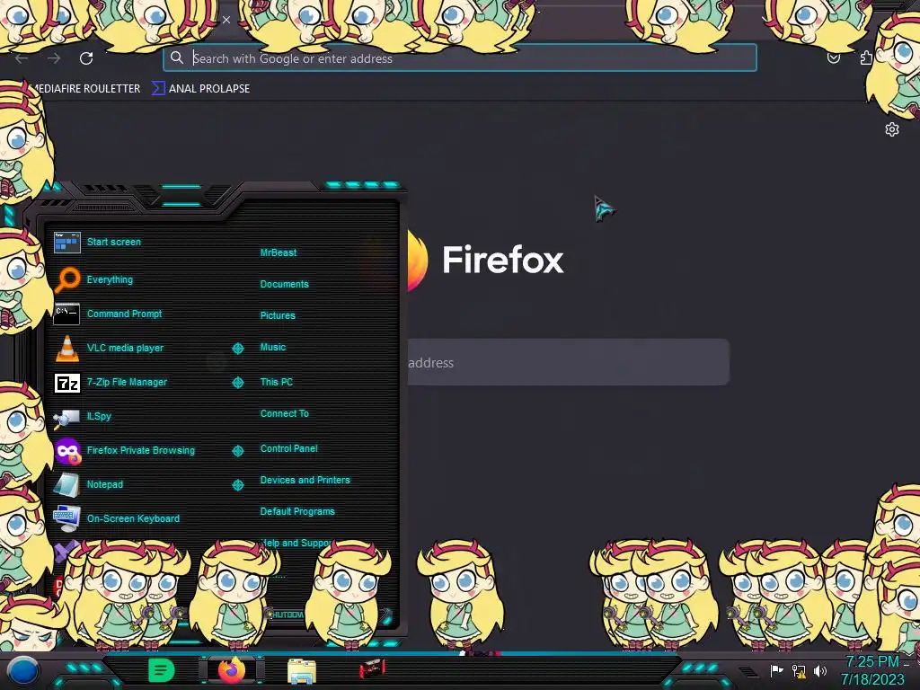Open Documents from start menu
The width and height of the screenshot is (920, 690).
(x=284, y=284)
